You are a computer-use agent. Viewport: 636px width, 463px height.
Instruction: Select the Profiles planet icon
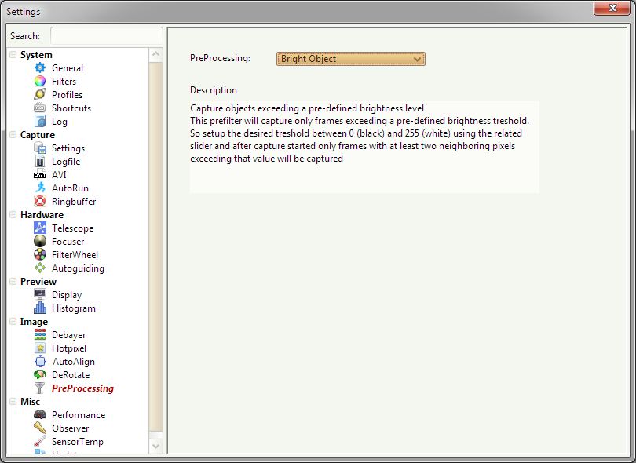(x=40, y=94)
